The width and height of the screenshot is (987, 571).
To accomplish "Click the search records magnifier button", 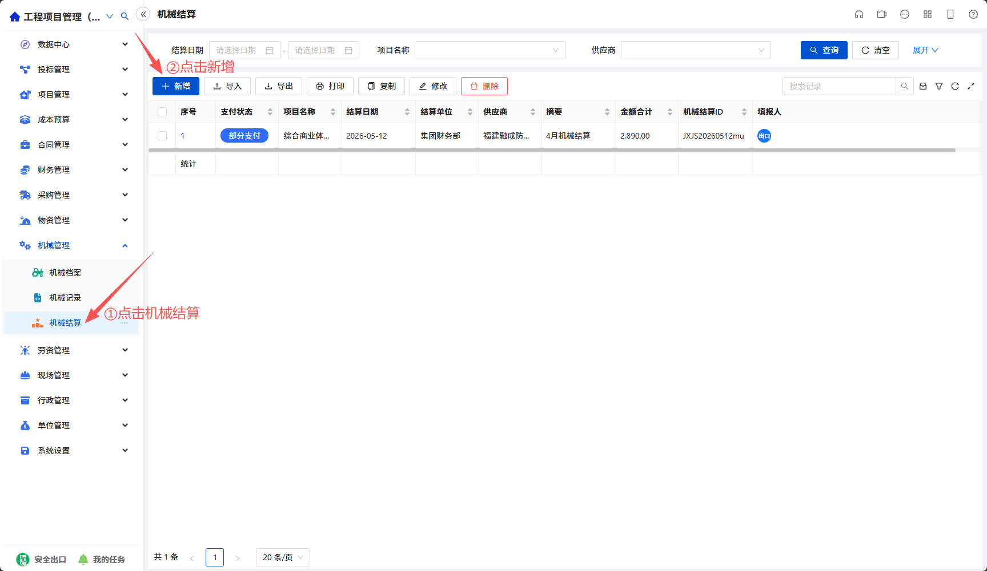I will (x=905, y=86).
